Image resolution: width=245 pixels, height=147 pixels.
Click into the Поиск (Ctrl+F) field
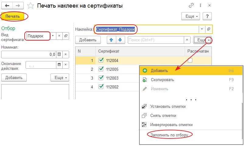156,40
